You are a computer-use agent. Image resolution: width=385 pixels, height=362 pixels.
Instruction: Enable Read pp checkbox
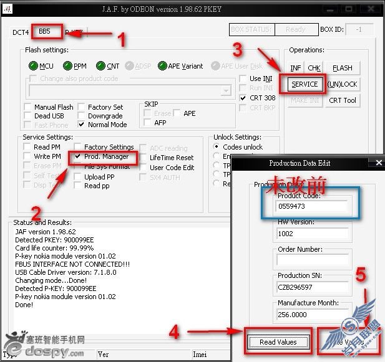(77, 186)
